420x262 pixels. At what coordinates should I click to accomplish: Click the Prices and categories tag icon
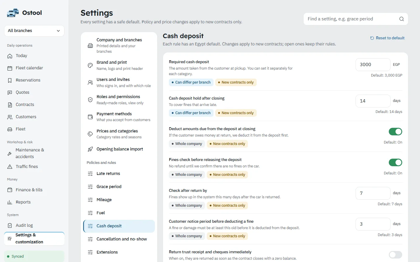pyautogui.click(x=90, y=134)
